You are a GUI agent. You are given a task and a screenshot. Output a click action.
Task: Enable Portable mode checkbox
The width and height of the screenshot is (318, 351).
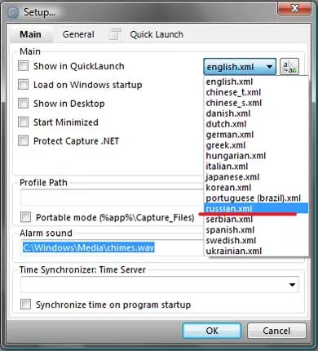pos(25,217)
